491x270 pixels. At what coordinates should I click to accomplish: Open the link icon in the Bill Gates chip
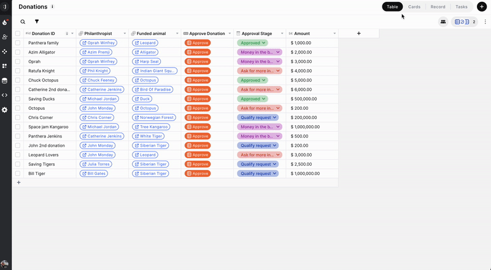(x=84, y=174)
